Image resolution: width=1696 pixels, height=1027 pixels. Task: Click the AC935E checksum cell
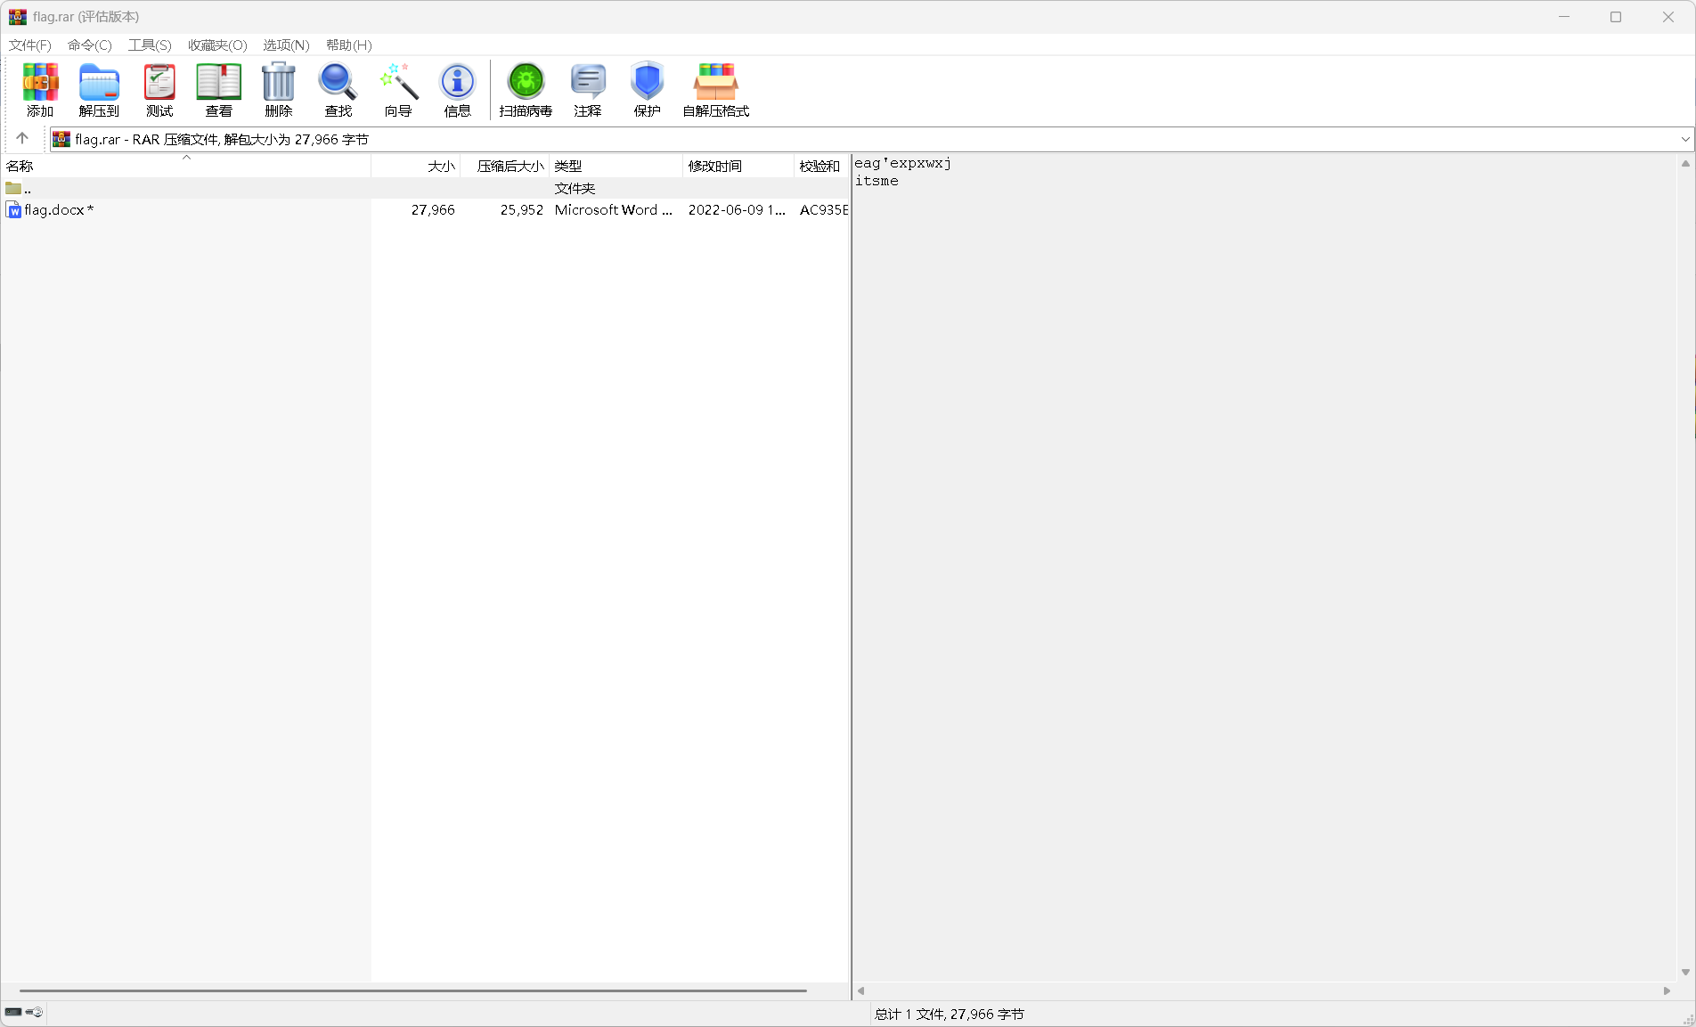[x=824, y=210]
